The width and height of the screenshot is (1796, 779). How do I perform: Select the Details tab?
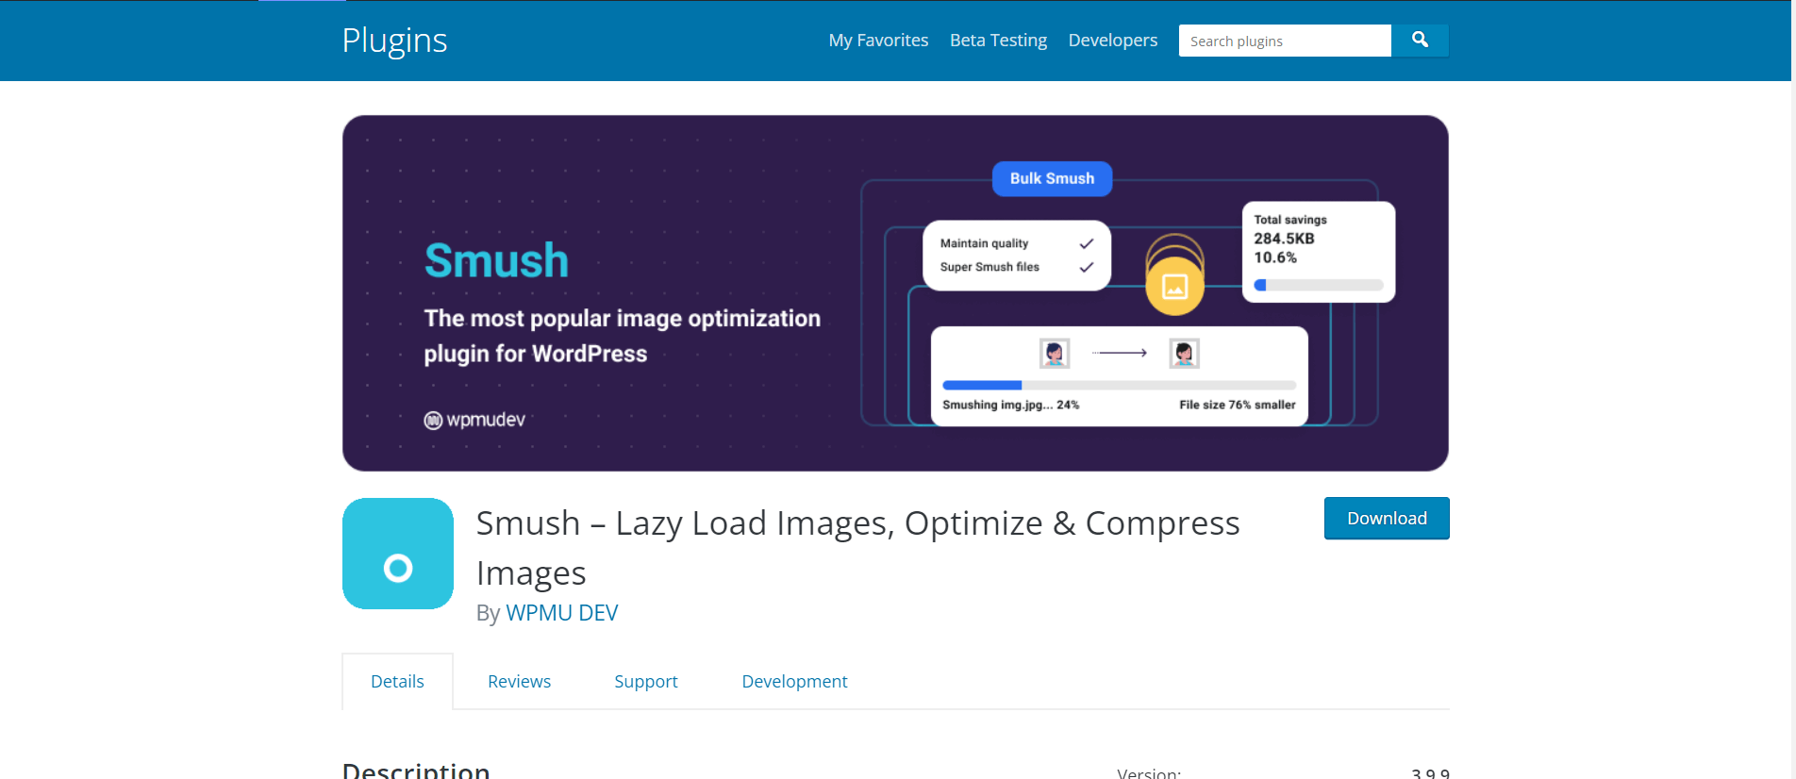(397, 681)
